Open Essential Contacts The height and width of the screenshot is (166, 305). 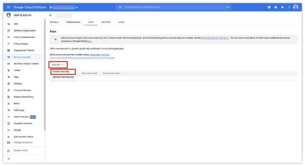tap(23, 123)
